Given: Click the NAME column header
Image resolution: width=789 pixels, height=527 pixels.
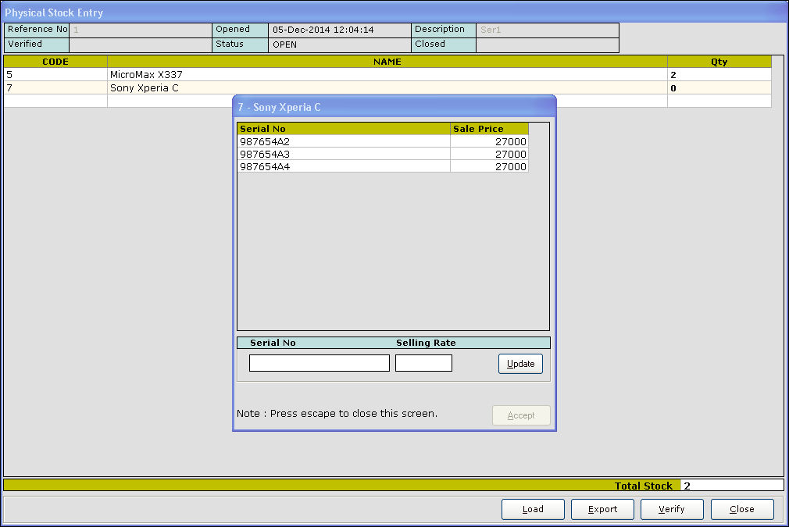Looking at the screenshot, I should [387, 62].
